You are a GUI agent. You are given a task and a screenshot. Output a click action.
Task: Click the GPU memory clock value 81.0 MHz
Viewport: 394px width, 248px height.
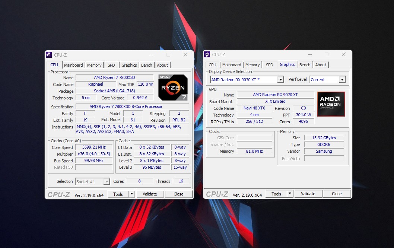pos(254,151)
